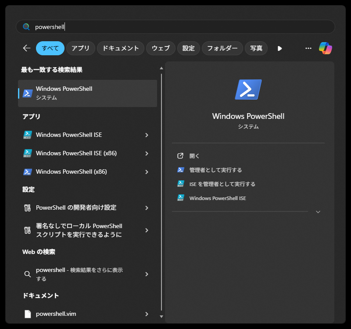This screenshot has width=351, height=329.
Task: Click the Windows PowerShell ISE app icon
Action: pyautogui.click(x=28, y=135)
